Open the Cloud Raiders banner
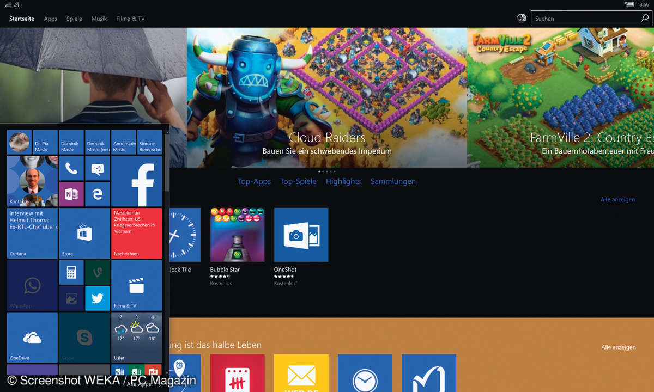This screenshot has width=654, height=392. coord(327,98)
